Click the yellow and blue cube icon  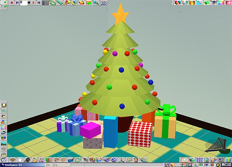point(74,2)
